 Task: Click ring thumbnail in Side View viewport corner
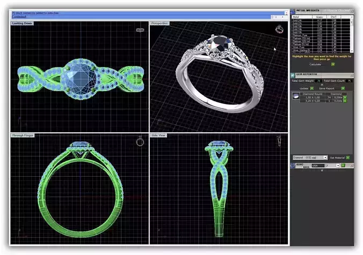tap(279, 141)
